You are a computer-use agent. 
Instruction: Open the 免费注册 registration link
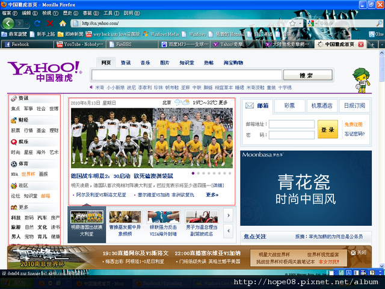[353, 125]
